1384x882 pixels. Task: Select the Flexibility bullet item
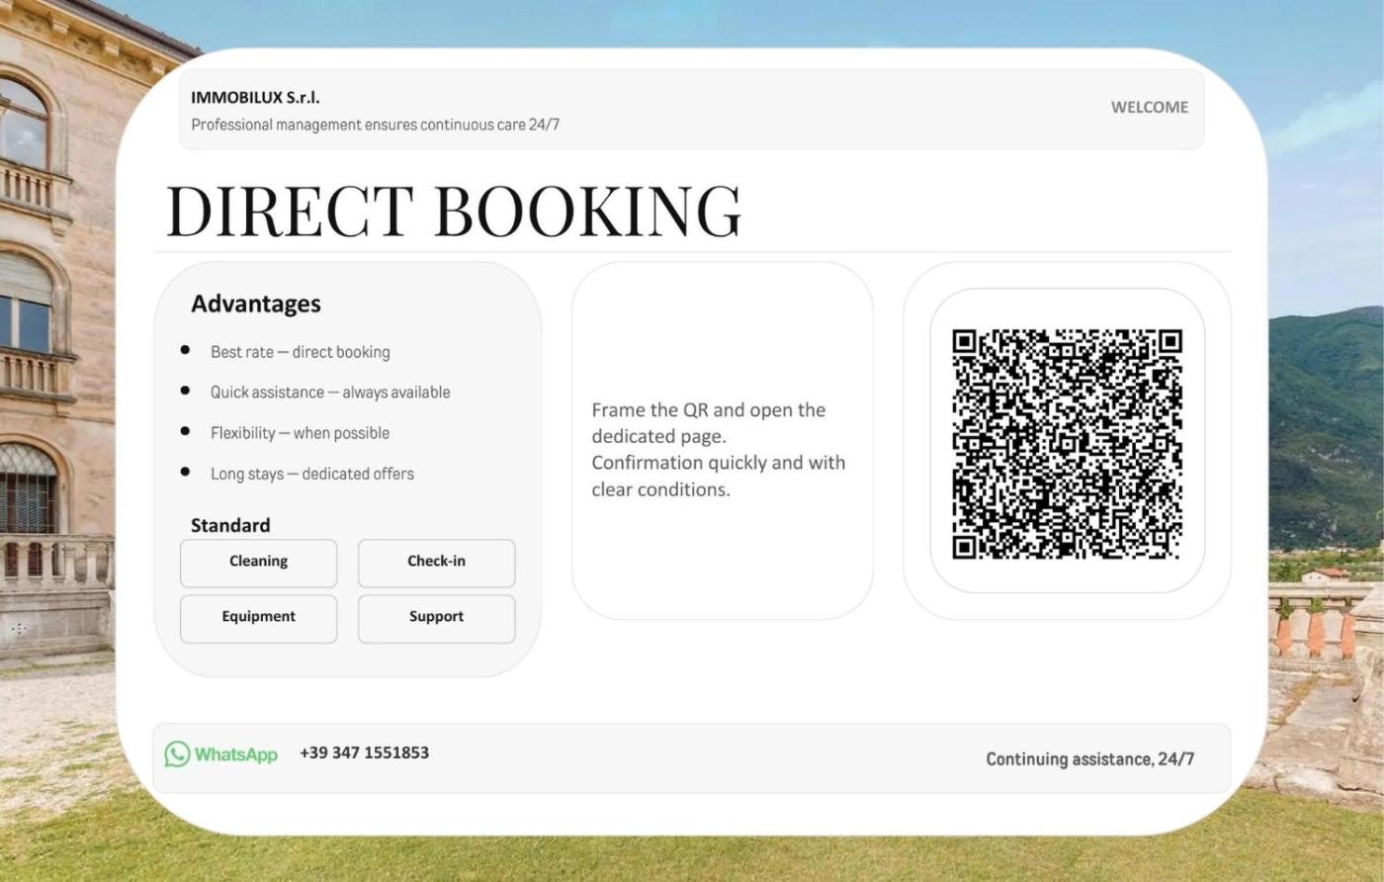pyautogui.click(x=300, y=433)
